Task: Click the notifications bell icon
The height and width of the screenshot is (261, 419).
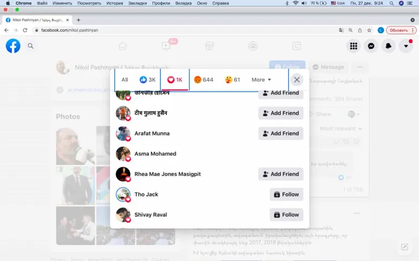Action: coord(388,46)
